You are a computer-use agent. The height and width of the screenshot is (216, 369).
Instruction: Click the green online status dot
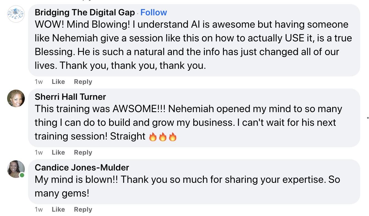22,175
